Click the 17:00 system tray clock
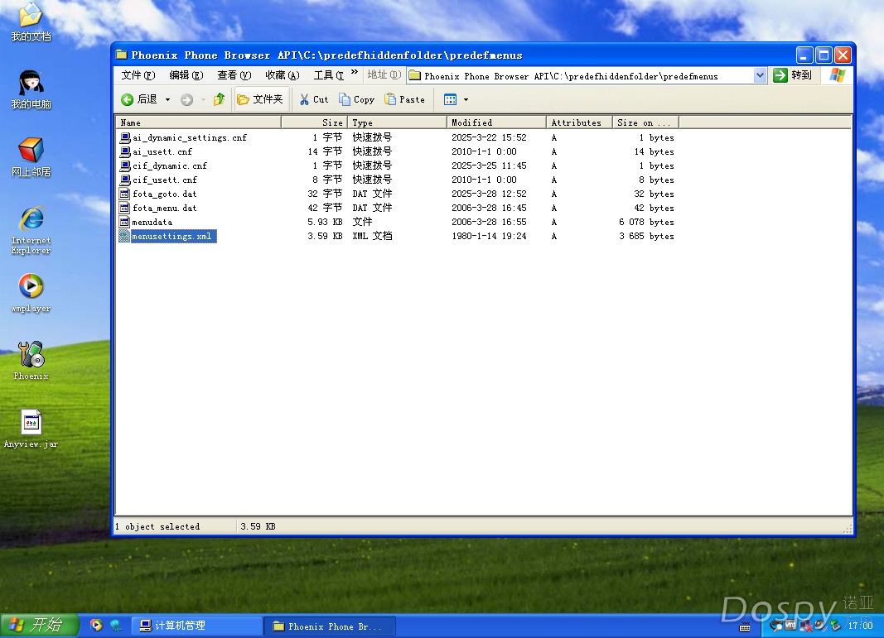The image size is (884, 638). [x=860, y=626]
